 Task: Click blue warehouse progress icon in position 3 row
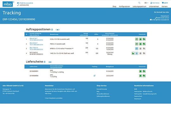pos(137,49)
